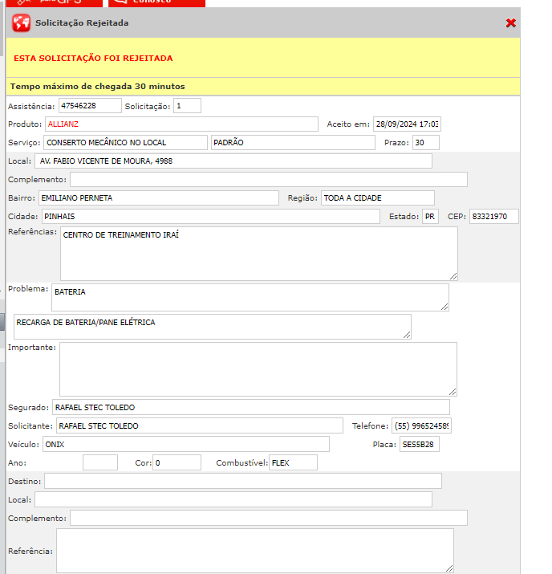Select the Placa field showing SES5B28
Screen dimensions: 552x574
(x=419, y=445)
